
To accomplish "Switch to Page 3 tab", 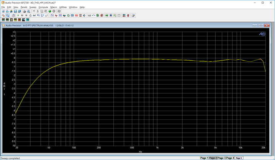I will pos(222,158).
